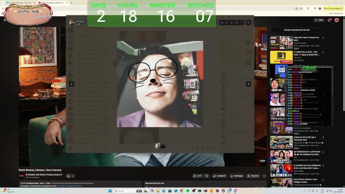Open Asado por 20 Lucas video thumbnail
This screenshot has height=194, width=345.
click(281, 142)
